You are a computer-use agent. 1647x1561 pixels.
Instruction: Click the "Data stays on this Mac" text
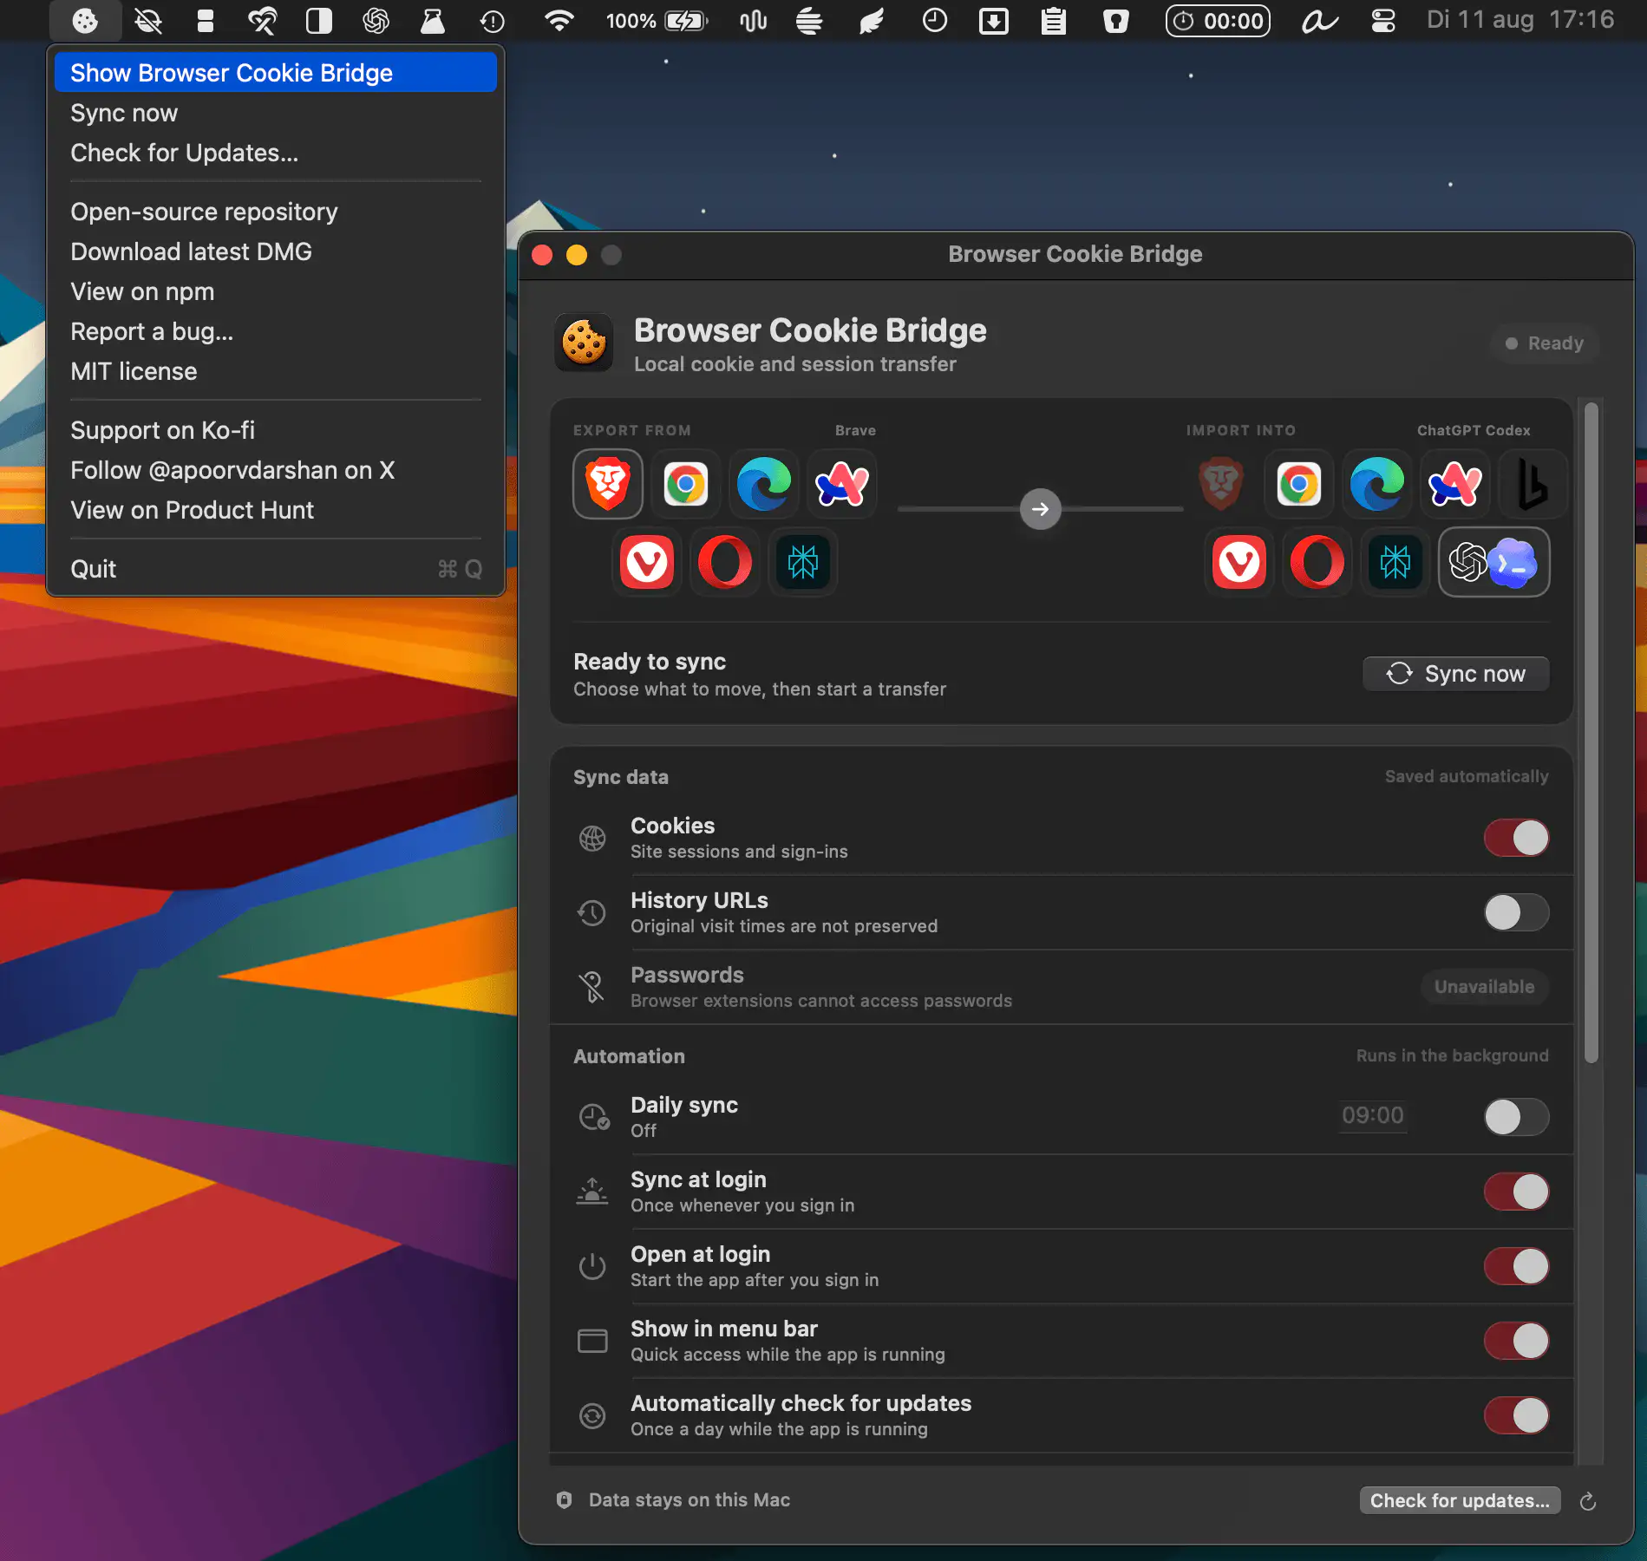pos(690,1500)
